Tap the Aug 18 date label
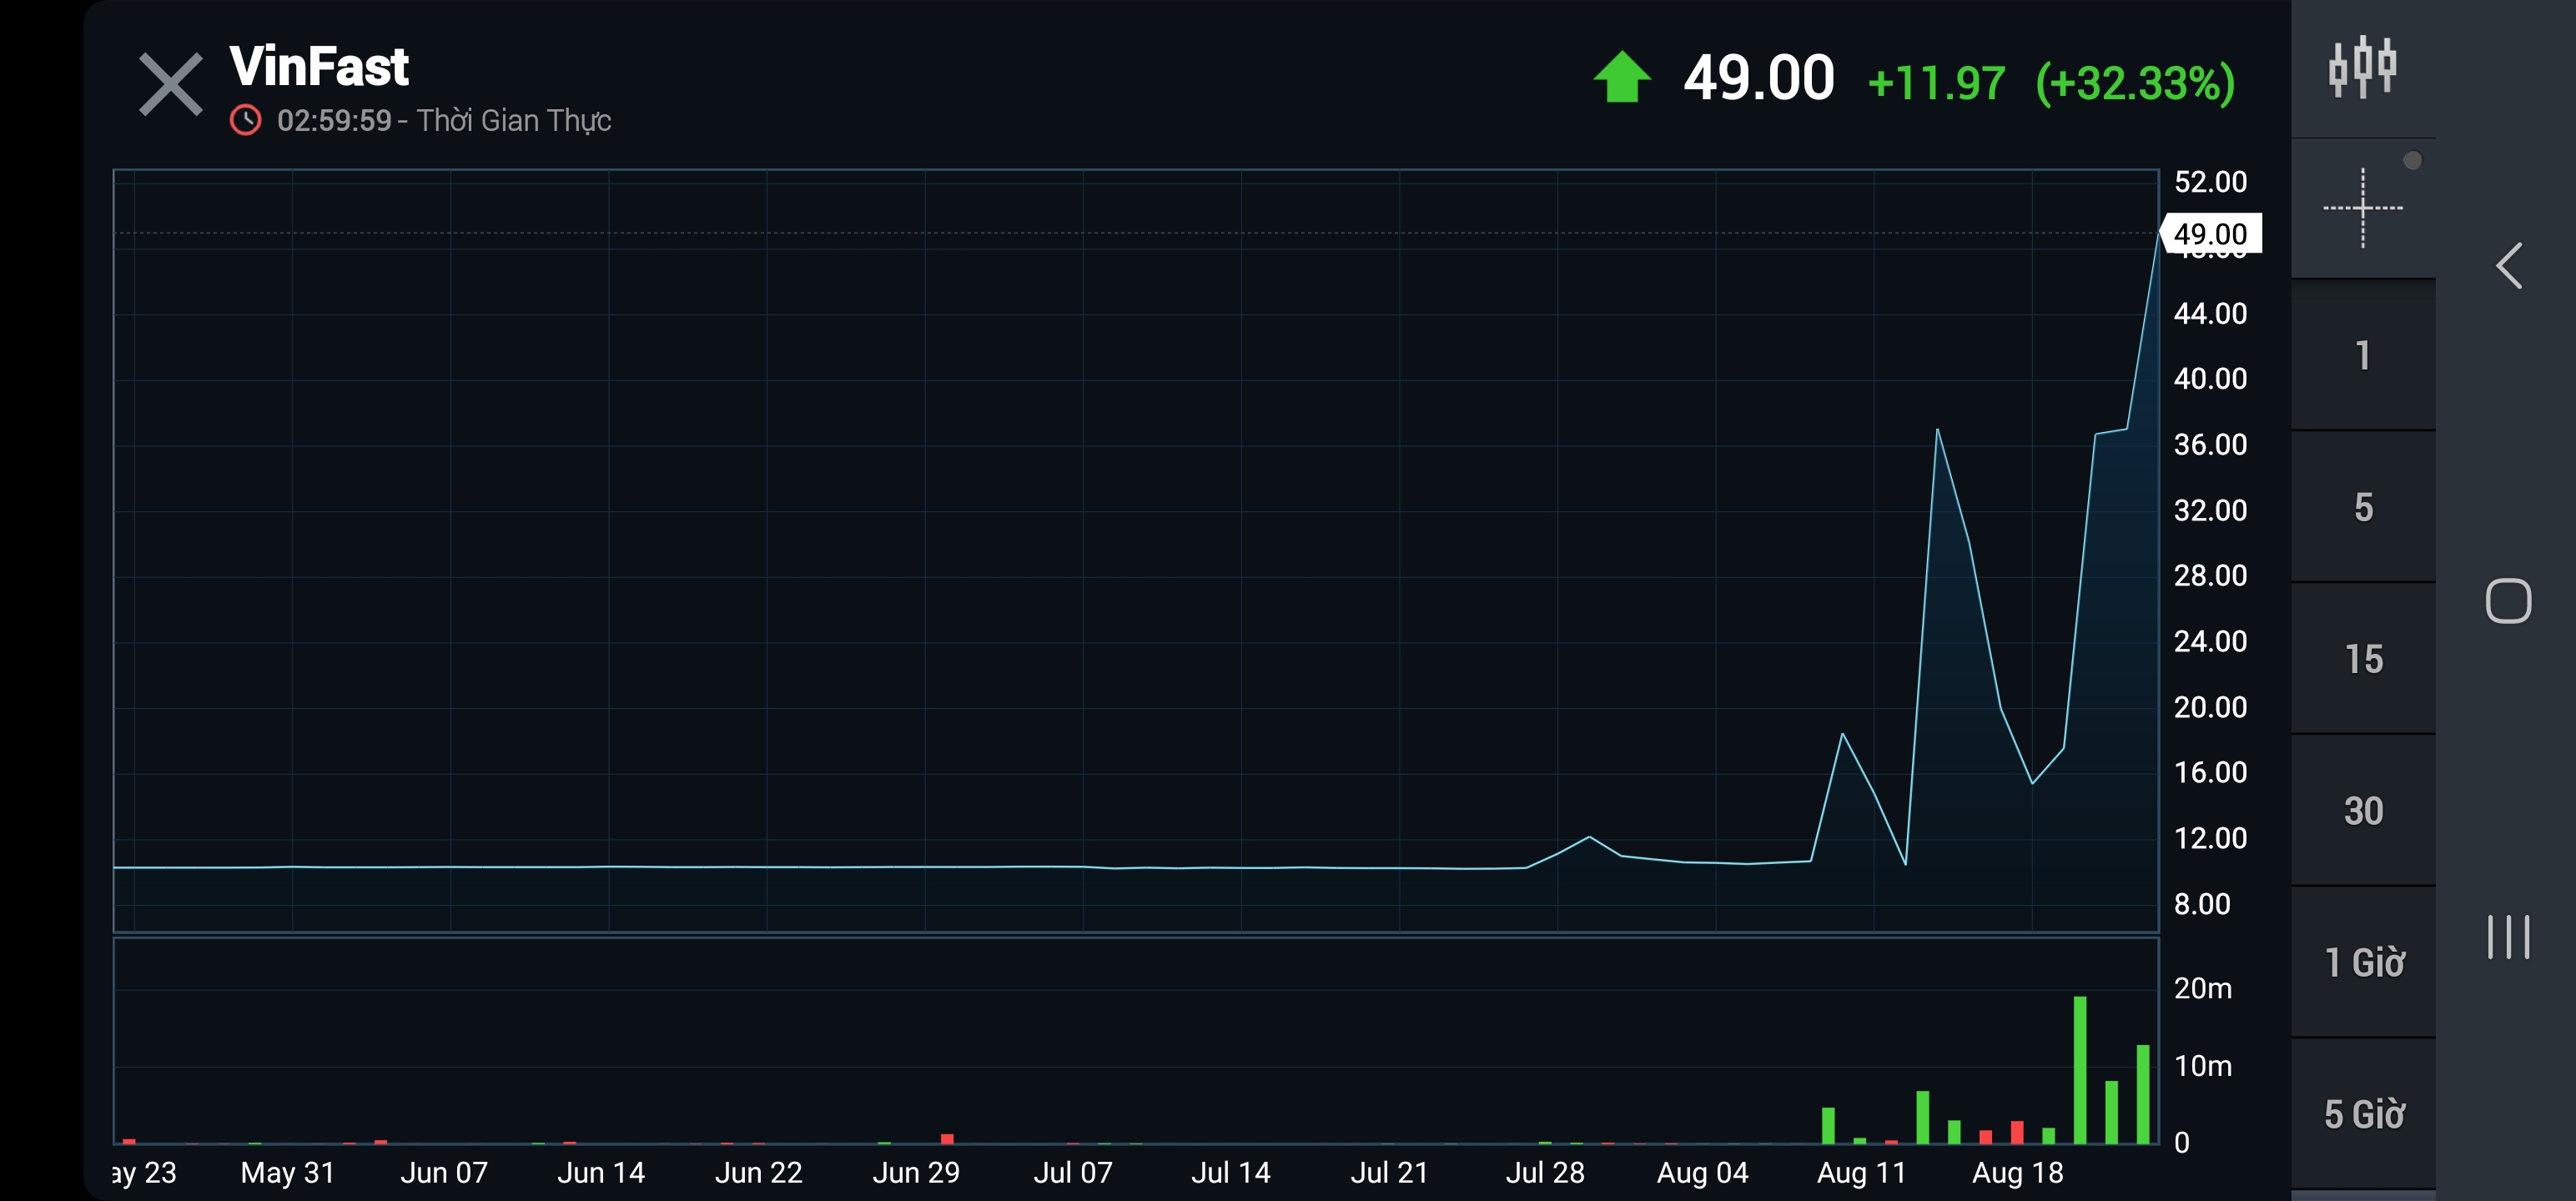Viewport: 2576px width, 1201px height. point(2017,1172)
